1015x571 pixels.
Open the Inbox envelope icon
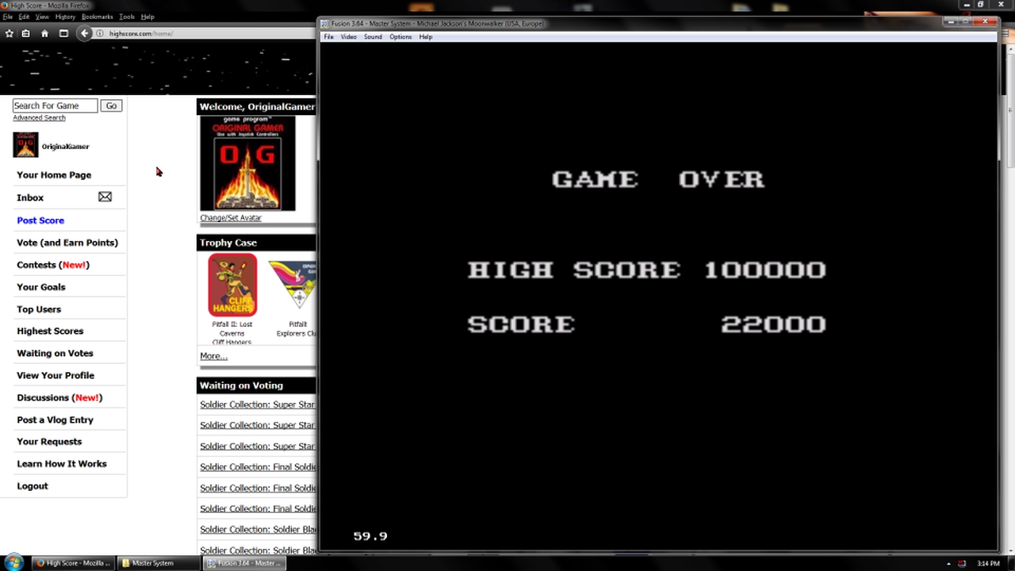(x=105, y=197)
